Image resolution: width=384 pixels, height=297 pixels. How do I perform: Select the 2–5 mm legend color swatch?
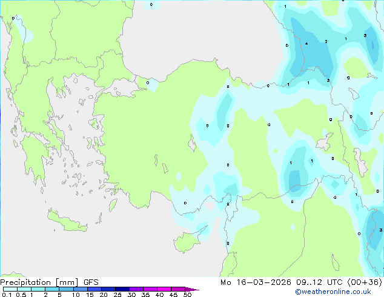point(52,289)
